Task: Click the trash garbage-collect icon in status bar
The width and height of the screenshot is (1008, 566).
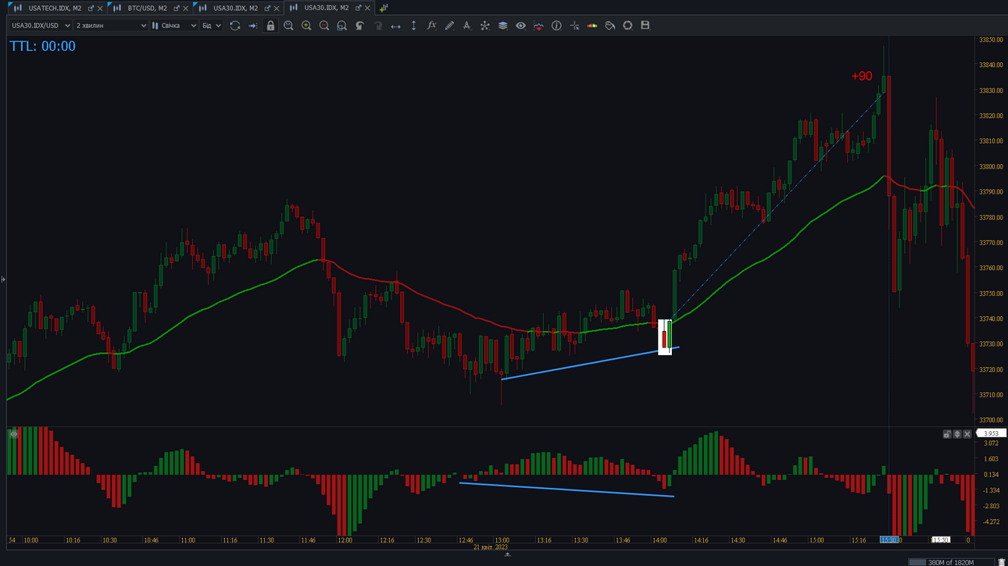Action: click(x=1002, y=562)
